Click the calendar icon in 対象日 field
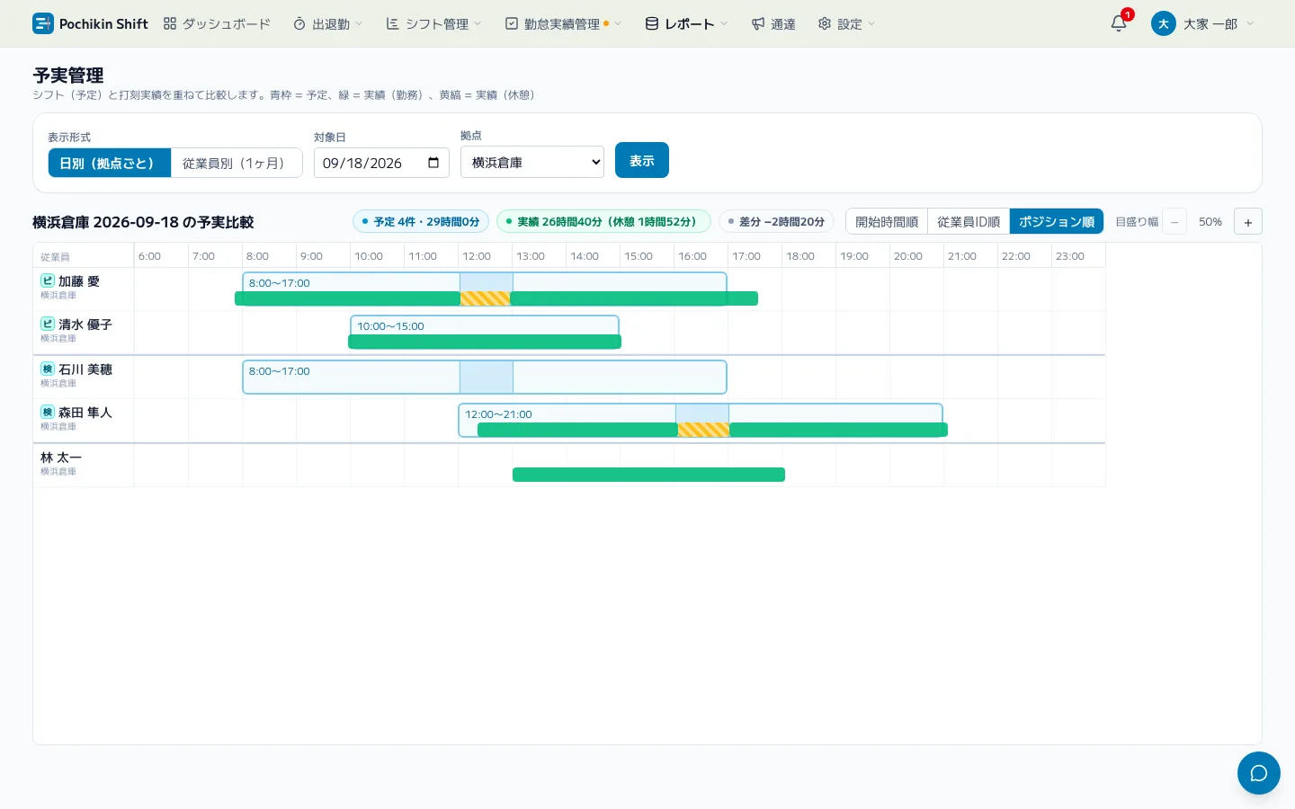The image size is (1295, 809). [x=433, y=163]
